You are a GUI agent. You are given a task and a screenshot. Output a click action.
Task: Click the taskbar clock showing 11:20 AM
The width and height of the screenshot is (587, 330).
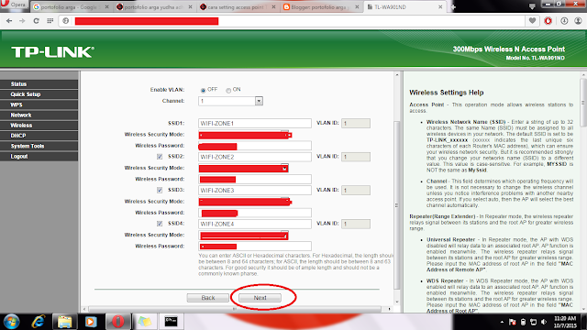(565, 322)
